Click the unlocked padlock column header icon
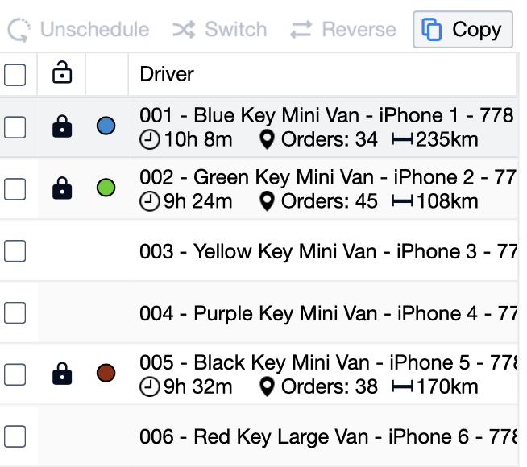 click(62, 74)
